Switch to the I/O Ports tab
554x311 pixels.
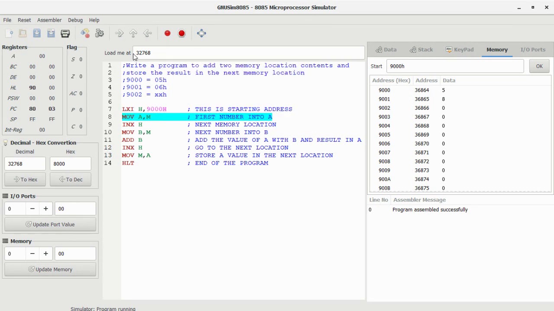(533, 50)
